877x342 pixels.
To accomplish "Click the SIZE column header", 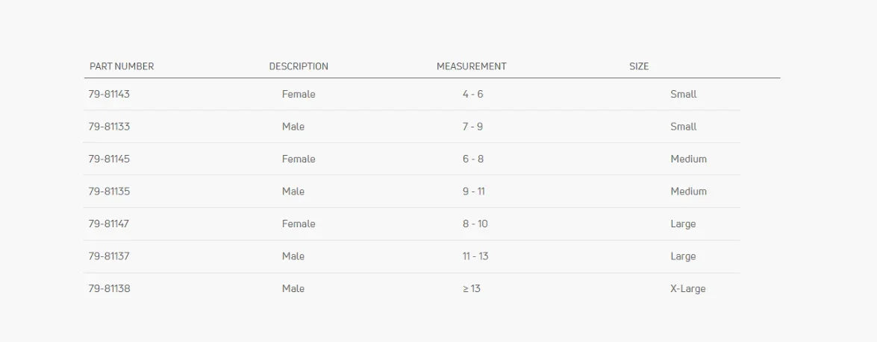I will (x=639, y=66).
